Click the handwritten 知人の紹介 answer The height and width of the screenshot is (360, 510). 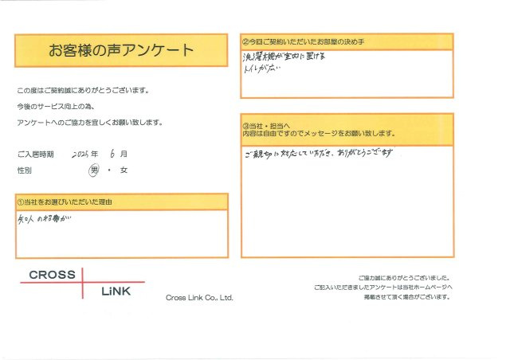[x=45, y=220]
